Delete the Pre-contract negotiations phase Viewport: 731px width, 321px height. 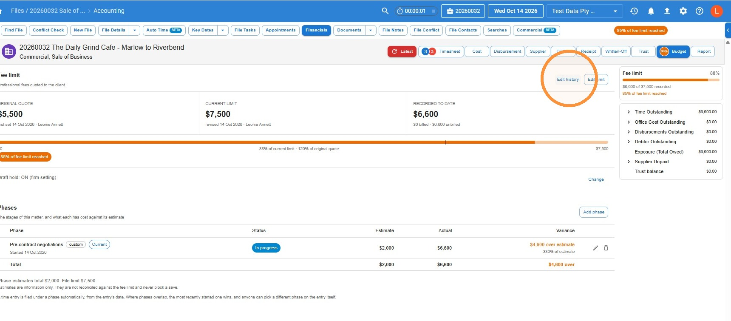coord(606,248)
